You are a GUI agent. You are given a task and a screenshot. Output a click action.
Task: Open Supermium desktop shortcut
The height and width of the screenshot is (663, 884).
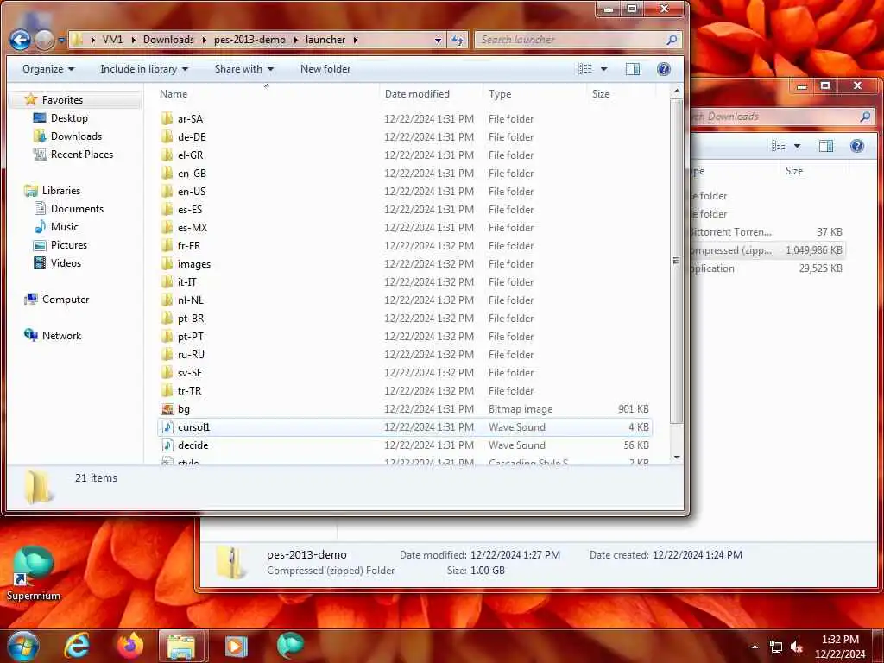click(34, 573)
